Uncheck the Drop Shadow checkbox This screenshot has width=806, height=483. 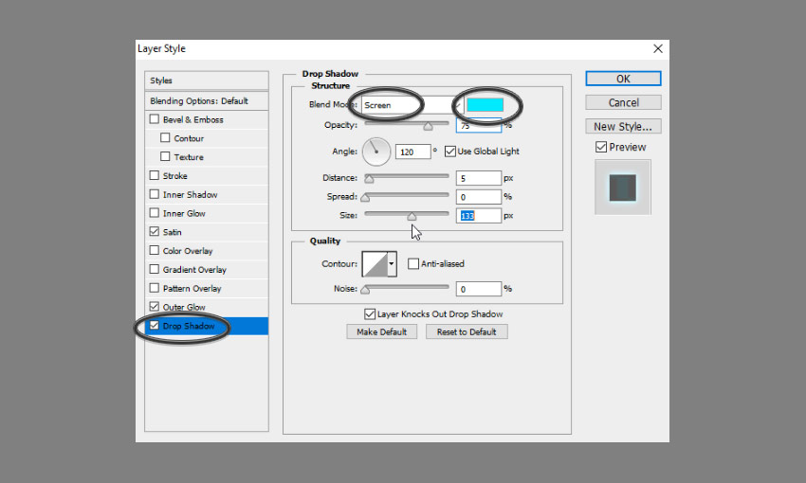pos(155,326)
